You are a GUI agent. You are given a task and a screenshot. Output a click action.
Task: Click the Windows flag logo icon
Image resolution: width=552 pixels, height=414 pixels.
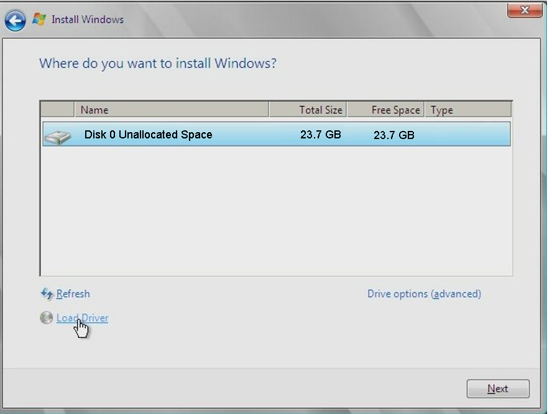39,19
